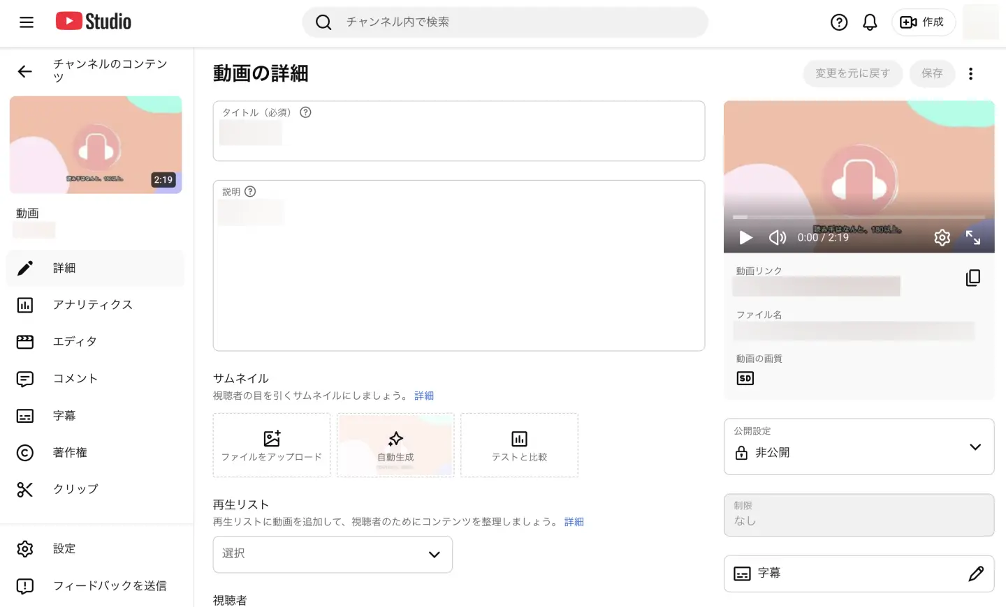Image resolution: width=1006 pixels, height=607 pixels.
Task: Toggle fullscreen on the preview player
Action: click(x=973, y=237)
